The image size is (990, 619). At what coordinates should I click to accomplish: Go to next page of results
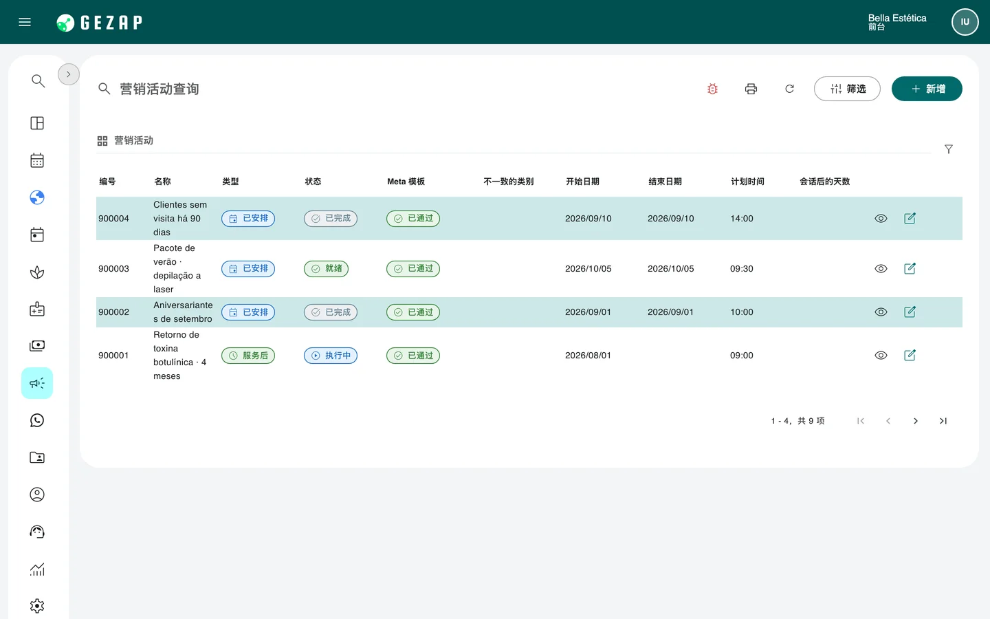pos(916,421)
